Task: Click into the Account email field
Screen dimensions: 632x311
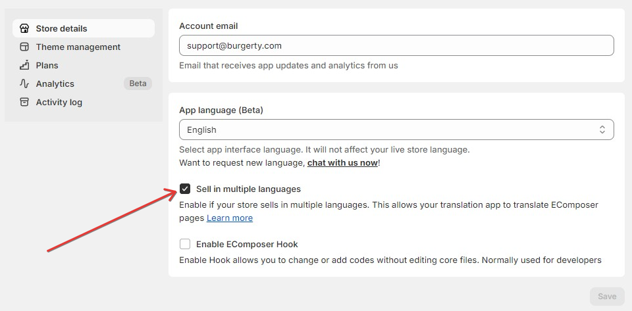Action: click(396, 45)
